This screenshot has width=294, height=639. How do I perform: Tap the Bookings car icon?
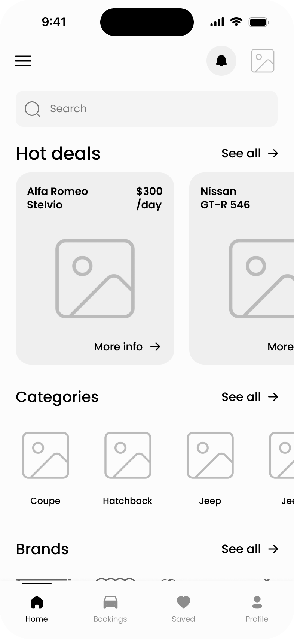(110, 602)
